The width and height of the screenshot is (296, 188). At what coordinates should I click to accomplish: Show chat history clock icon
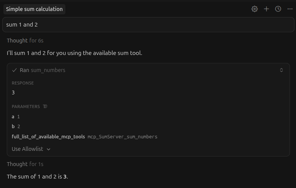[278, 9]
